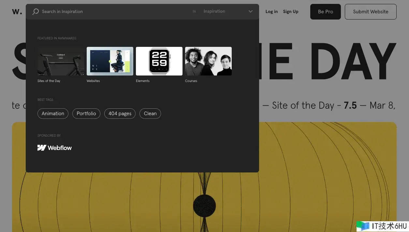Select the Portfolio tag
This screenshot has width=409, height=232.
pos(86,114)
